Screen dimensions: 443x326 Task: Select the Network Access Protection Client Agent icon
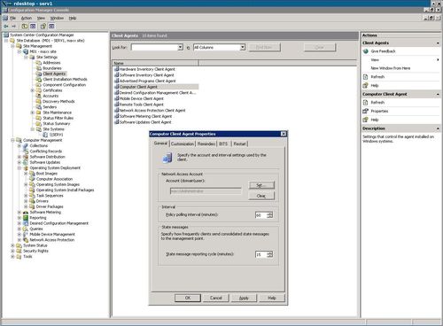[x=116, y=111]
